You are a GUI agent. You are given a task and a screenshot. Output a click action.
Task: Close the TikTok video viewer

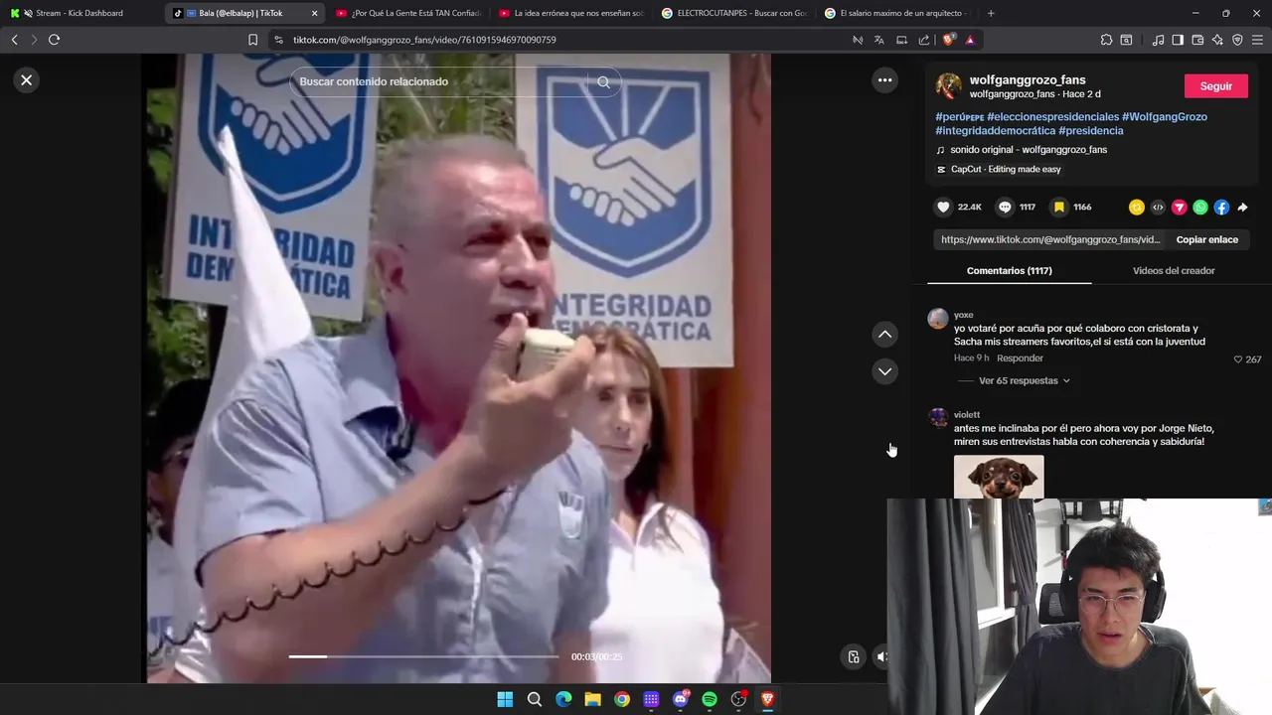pyautogui.click(x=27, y=80)
